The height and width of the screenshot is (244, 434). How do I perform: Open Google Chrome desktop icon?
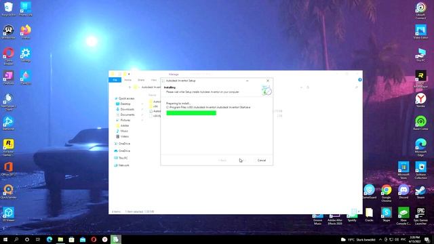tap(386, 192)
